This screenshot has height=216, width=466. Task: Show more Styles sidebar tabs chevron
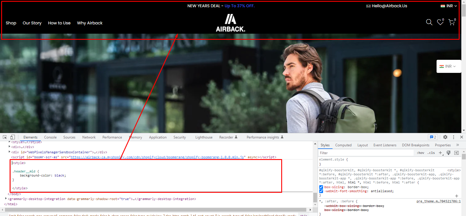458,145
